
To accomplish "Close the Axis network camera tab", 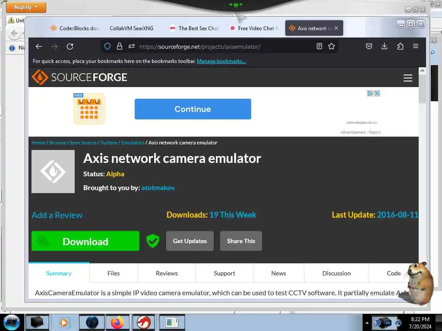I will click(336, 28).
